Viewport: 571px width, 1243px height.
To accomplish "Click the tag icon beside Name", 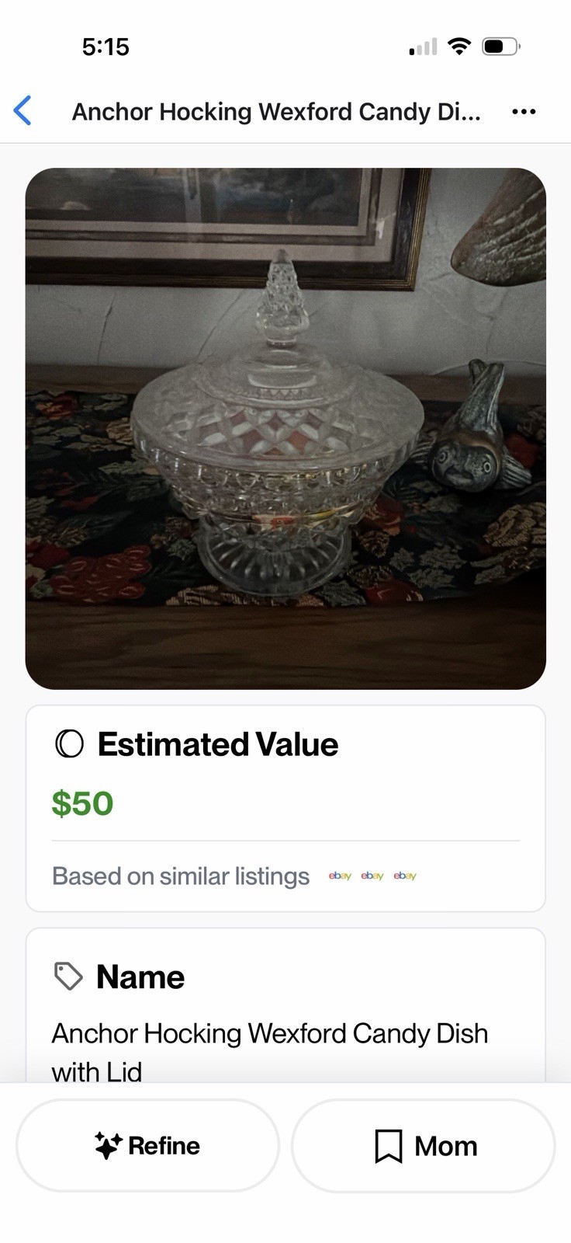I will [68, 977].
